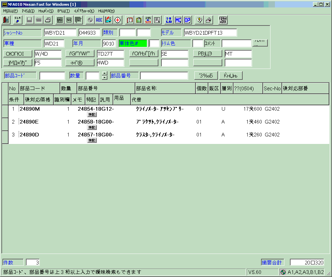Click the button left of F5 field
The image size is (332, 277).
pyautogui.click(x=18, y=62)
